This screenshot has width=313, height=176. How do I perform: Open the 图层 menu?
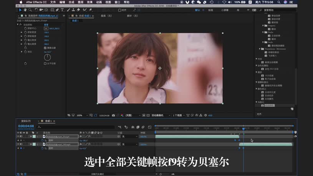click(x=80, y=2)
